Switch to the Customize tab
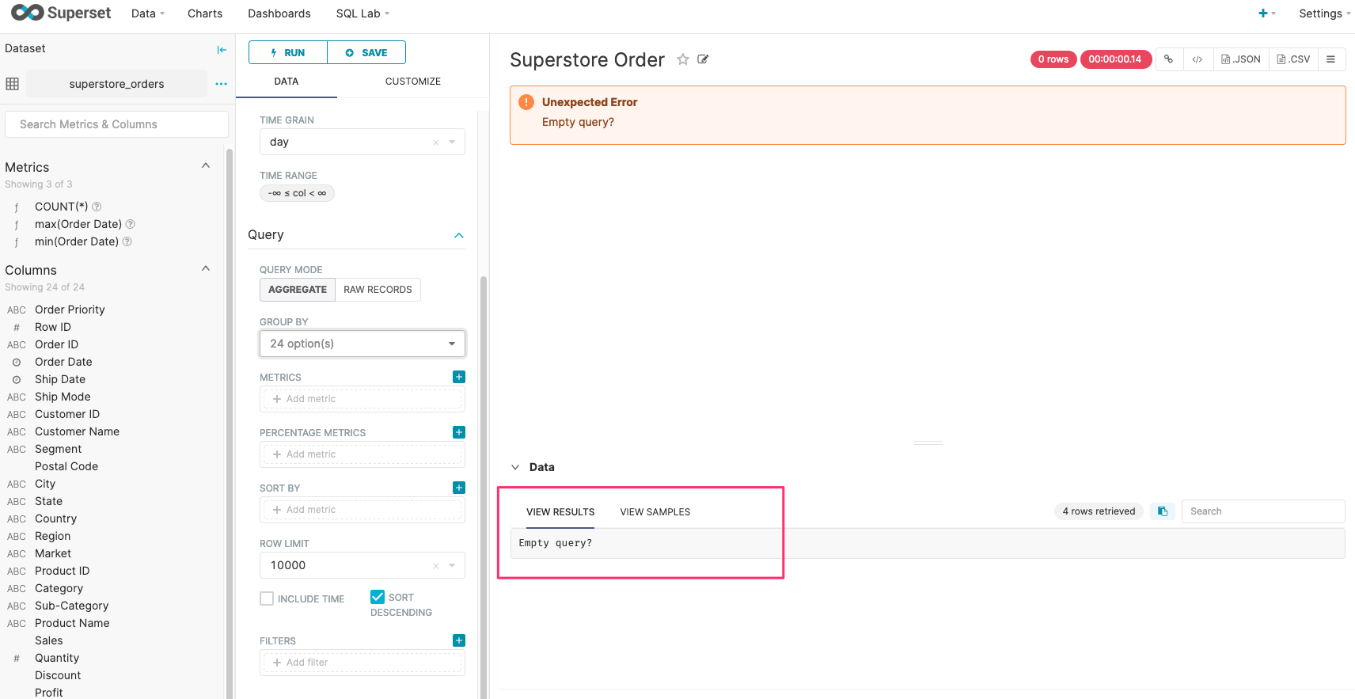This screenshot has height=699, width=1355. click(x=413, y=82)
